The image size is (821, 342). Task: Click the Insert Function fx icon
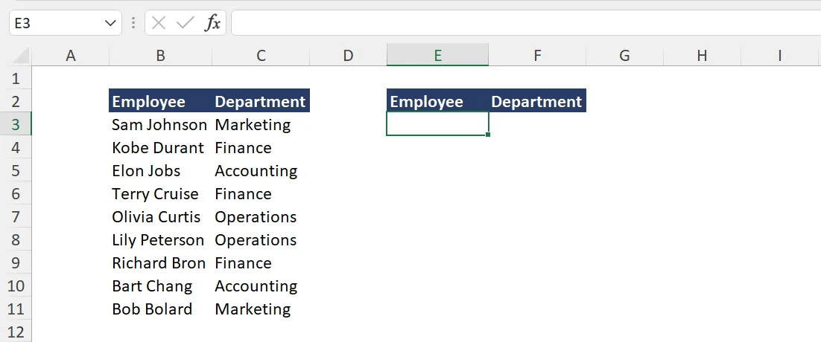pyautogui.click(x=212, y=23)
